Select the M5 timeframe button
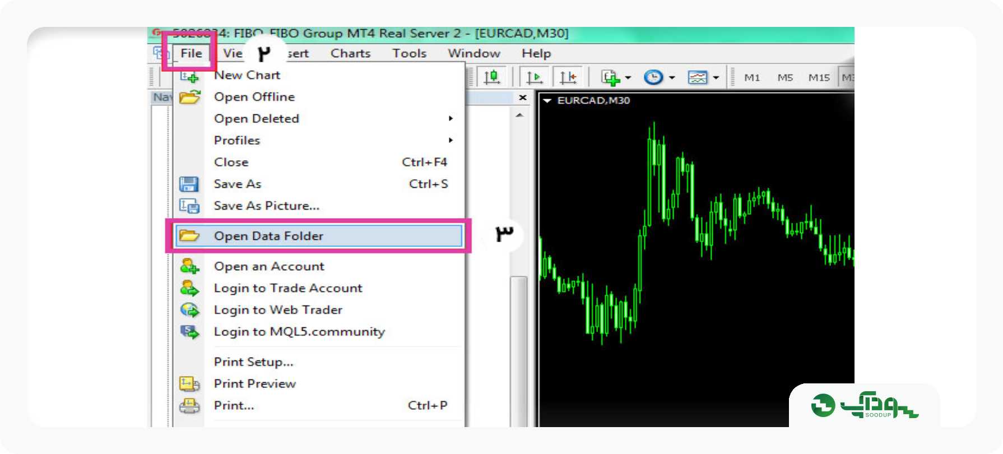This screenshot has width=1003, height=454. pos(785,77)
